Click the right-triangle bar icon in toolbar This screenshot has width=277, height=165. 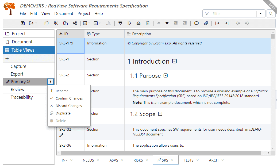(x=129, y=23)
